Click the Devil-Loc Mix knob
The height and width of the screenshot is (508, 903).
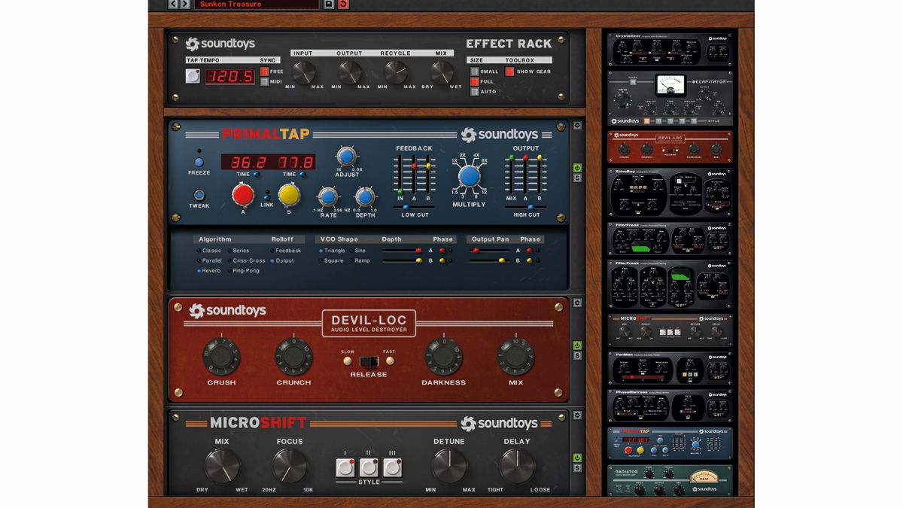tap(516, 356)
